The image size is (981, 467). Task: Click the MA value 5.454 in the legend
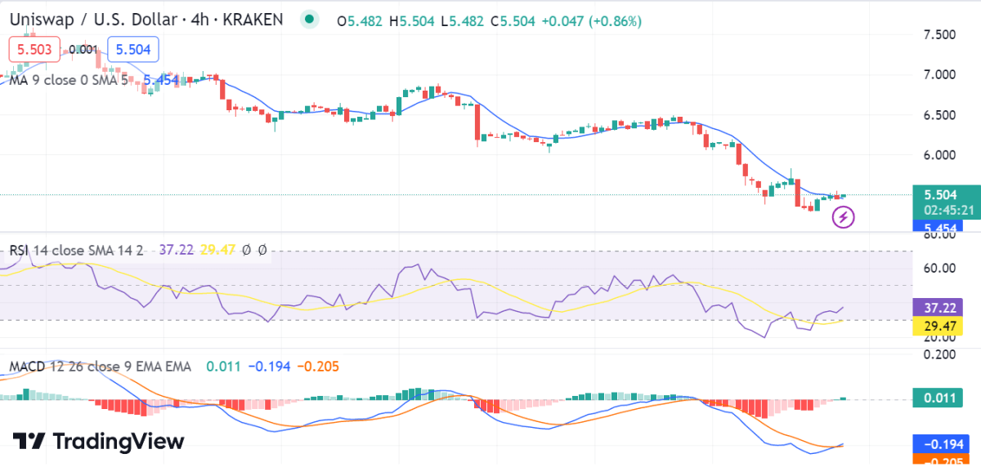click(x=162, y=81)
